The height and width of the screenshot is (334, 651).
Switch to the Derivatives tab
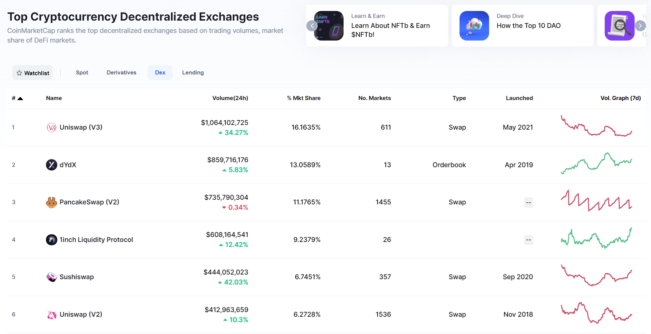(x=121, y=72)
